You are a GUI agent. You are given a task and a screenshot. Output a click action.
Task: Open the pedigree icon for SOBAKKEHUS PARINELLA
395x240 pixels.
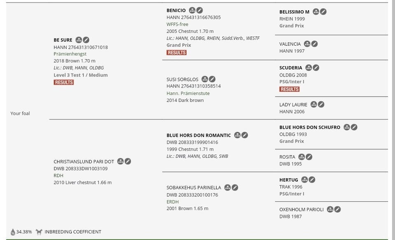pyautogui.click(x=228, y=188)
